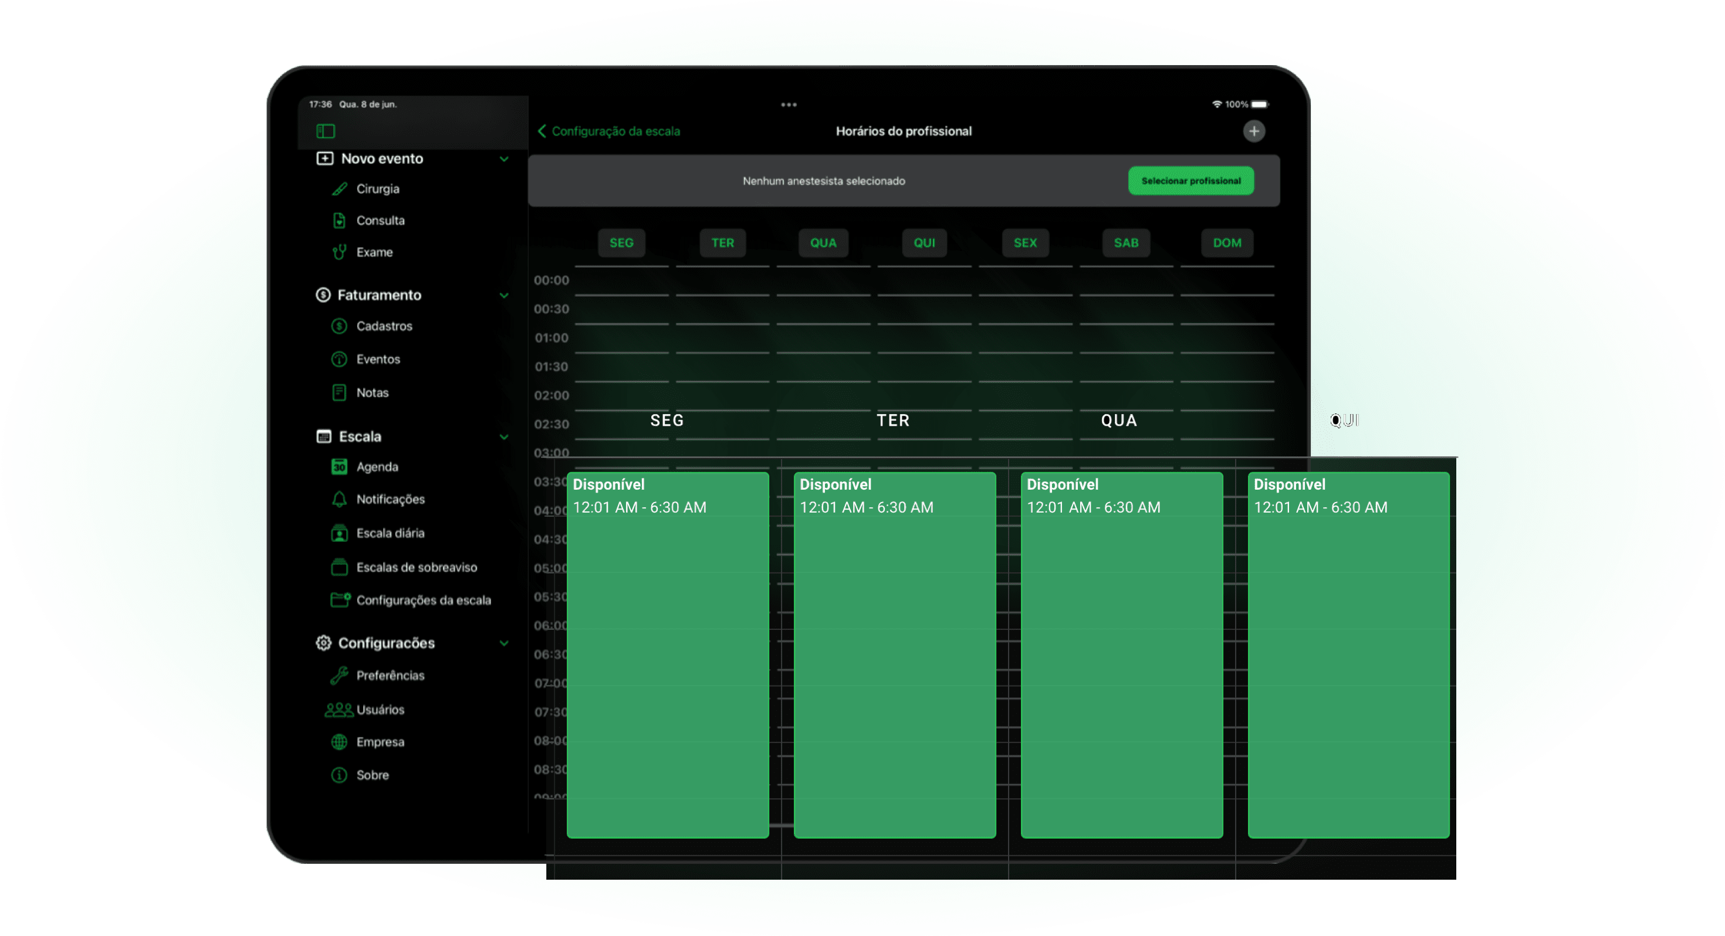Image resolution: width=1725 pixels, height=936 pixels.
Task: Open Escalas de sobreaviso icon
Action: click(x=340, y=568)
